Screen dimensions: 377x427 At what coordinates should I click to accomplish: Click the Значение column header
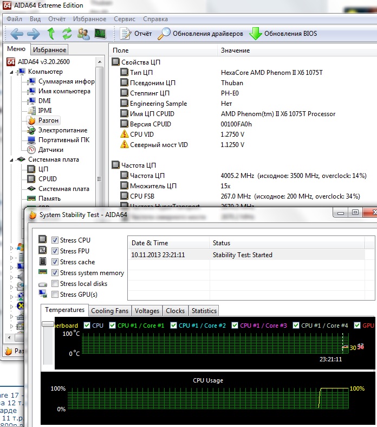pos(297,50)
